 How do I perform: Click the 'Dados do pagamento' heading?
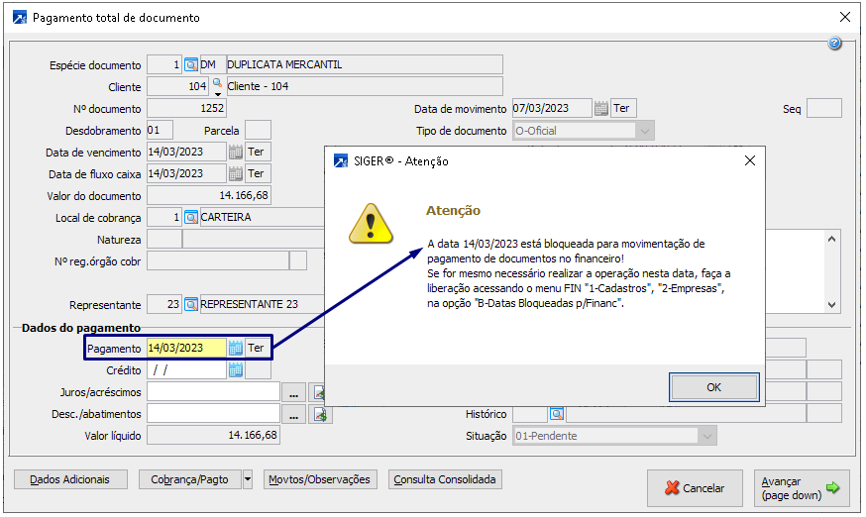[x=81, y=328]
